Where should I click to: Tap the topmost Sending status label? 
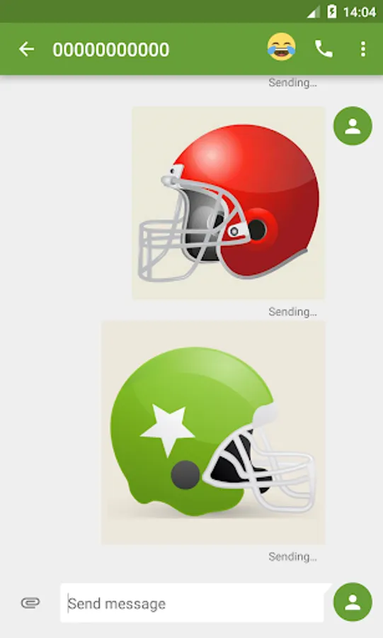pos(292,83)
